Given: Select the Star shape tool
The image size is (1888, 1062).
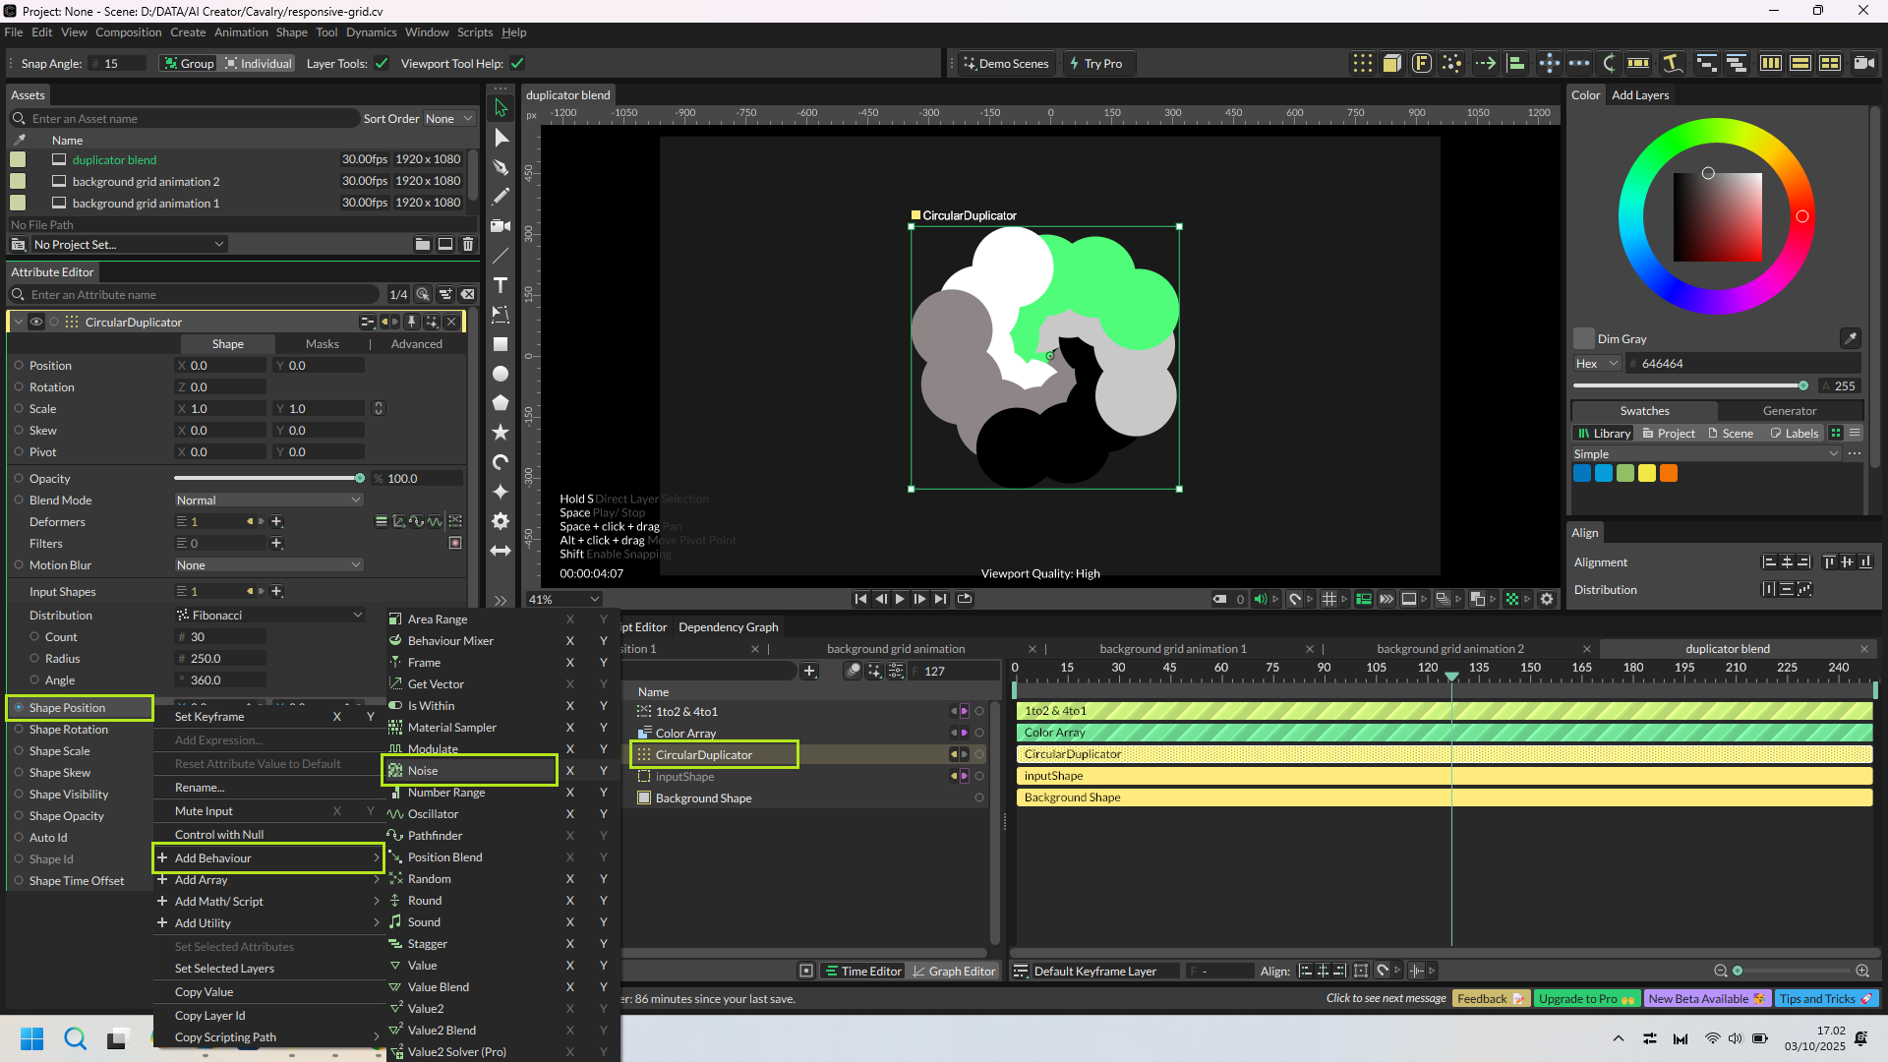Looking at the screenshot, I should 501,432.
